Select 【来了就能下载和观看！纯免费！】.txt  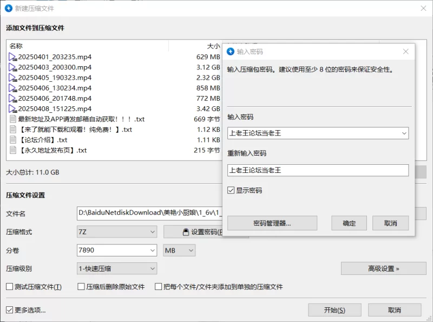(x=75, y=130)
